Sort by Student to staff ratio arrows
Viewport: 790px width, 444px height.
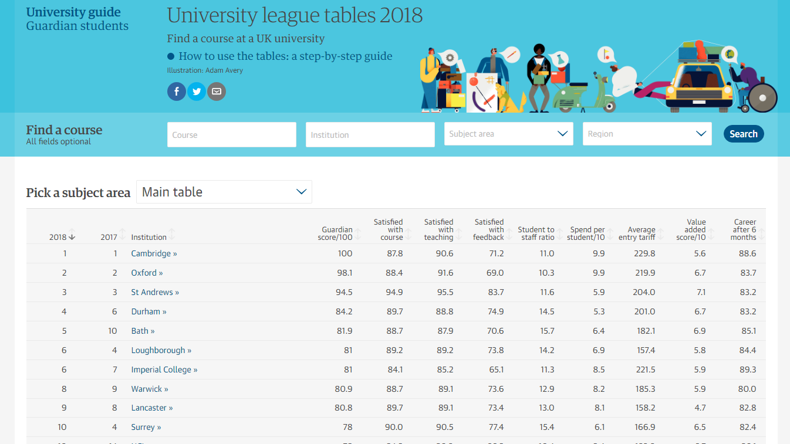560,235
